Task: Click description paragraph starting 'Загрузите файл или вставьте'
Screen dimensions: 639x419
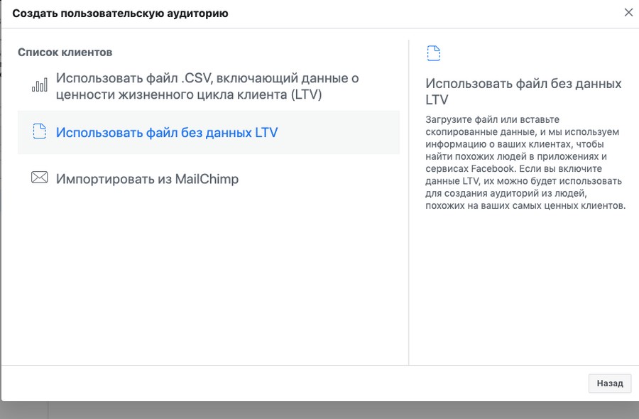Action: (525, 163)
